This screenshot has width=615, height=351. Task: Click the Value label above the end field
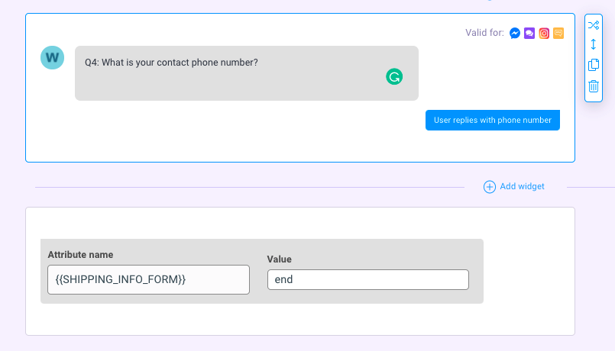[280, 259]
